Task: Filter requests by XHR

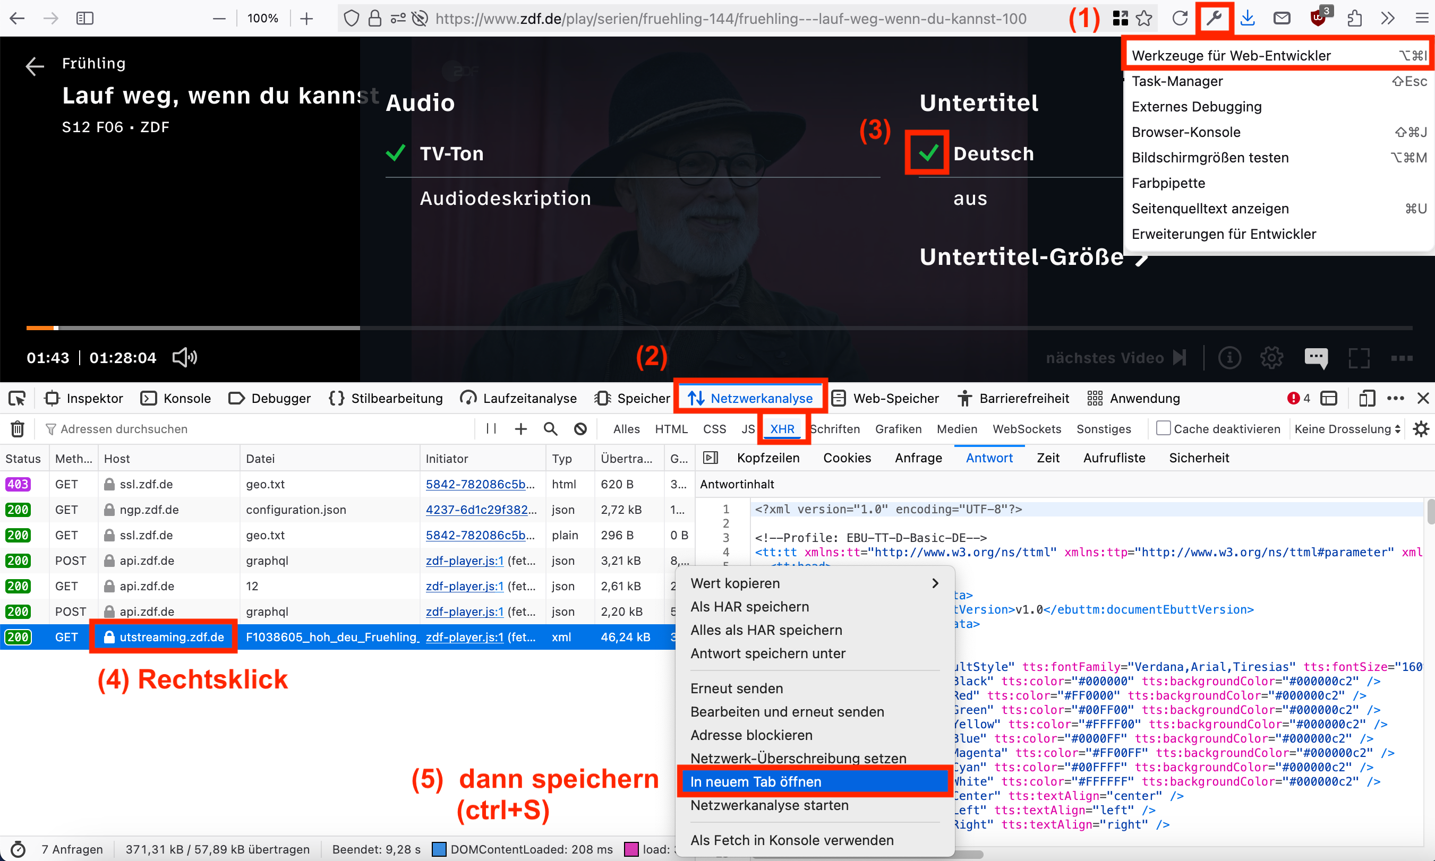Action: click(782, 429)
